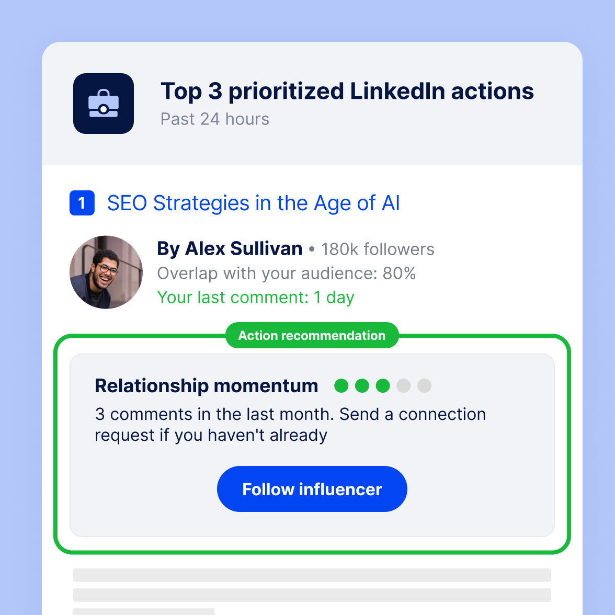Click Alex Sullivan's profile photo
The width and height of the screenshot is (615, 615).
[x=106, y=272]
